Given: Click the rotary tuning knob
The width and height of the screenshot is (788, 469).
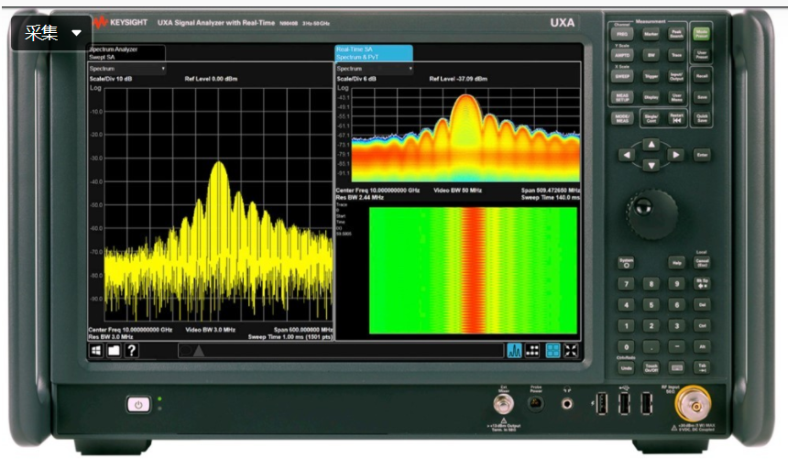Looking at the screenshot, I should tap(651, 214).
